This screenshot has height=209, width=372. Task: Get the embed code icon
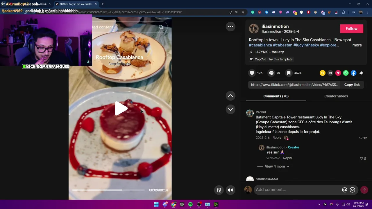330,73
